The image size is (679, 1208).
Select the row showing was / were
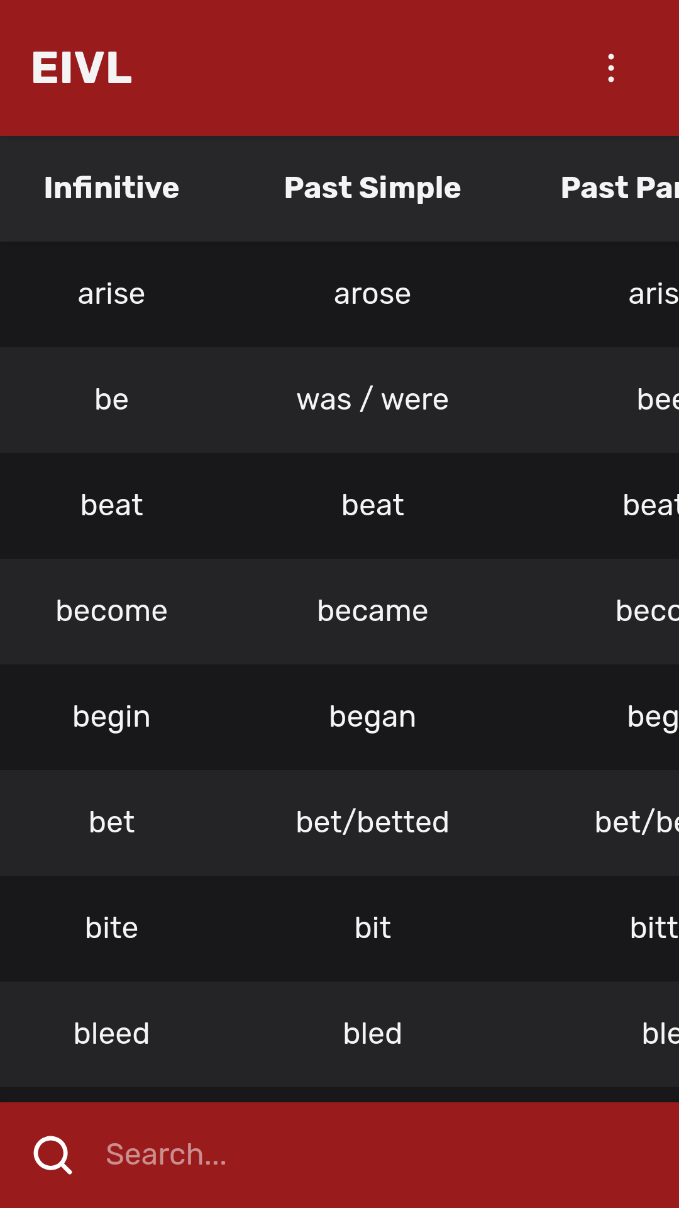(372, 400)
